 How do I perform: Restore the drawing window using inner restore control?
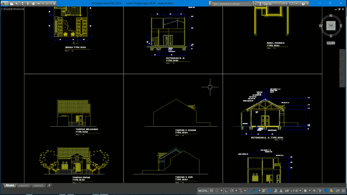pyautogui.click(x=339, y=9)
